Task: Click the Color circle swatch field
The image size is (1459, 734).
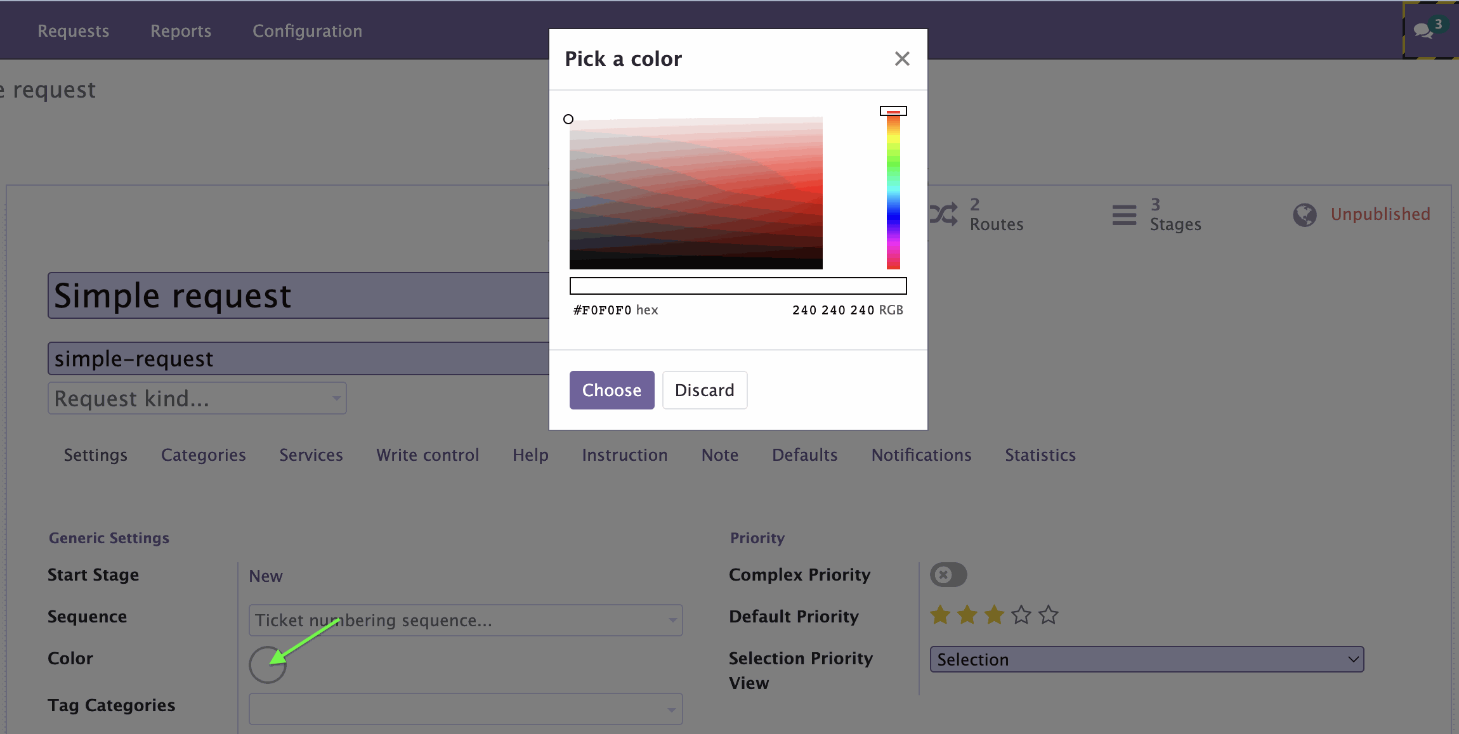Action: (267, 665)
